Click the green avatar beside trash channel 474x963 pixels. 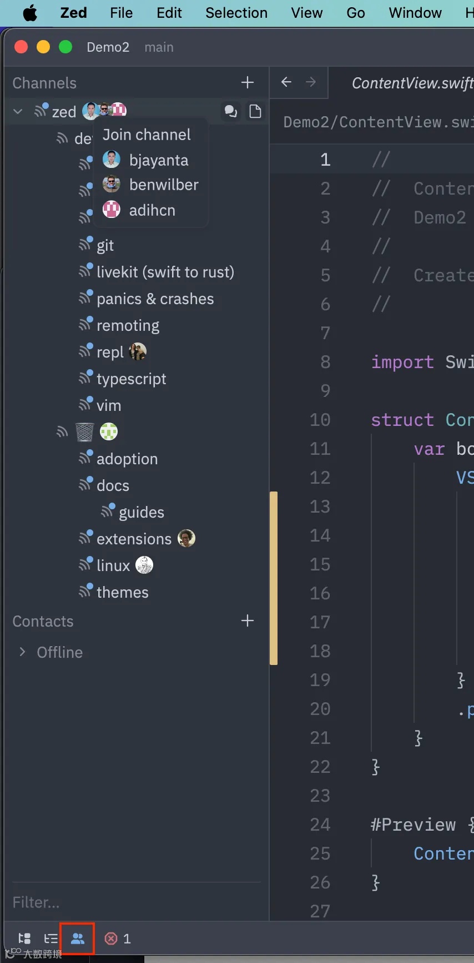(109, 431)
